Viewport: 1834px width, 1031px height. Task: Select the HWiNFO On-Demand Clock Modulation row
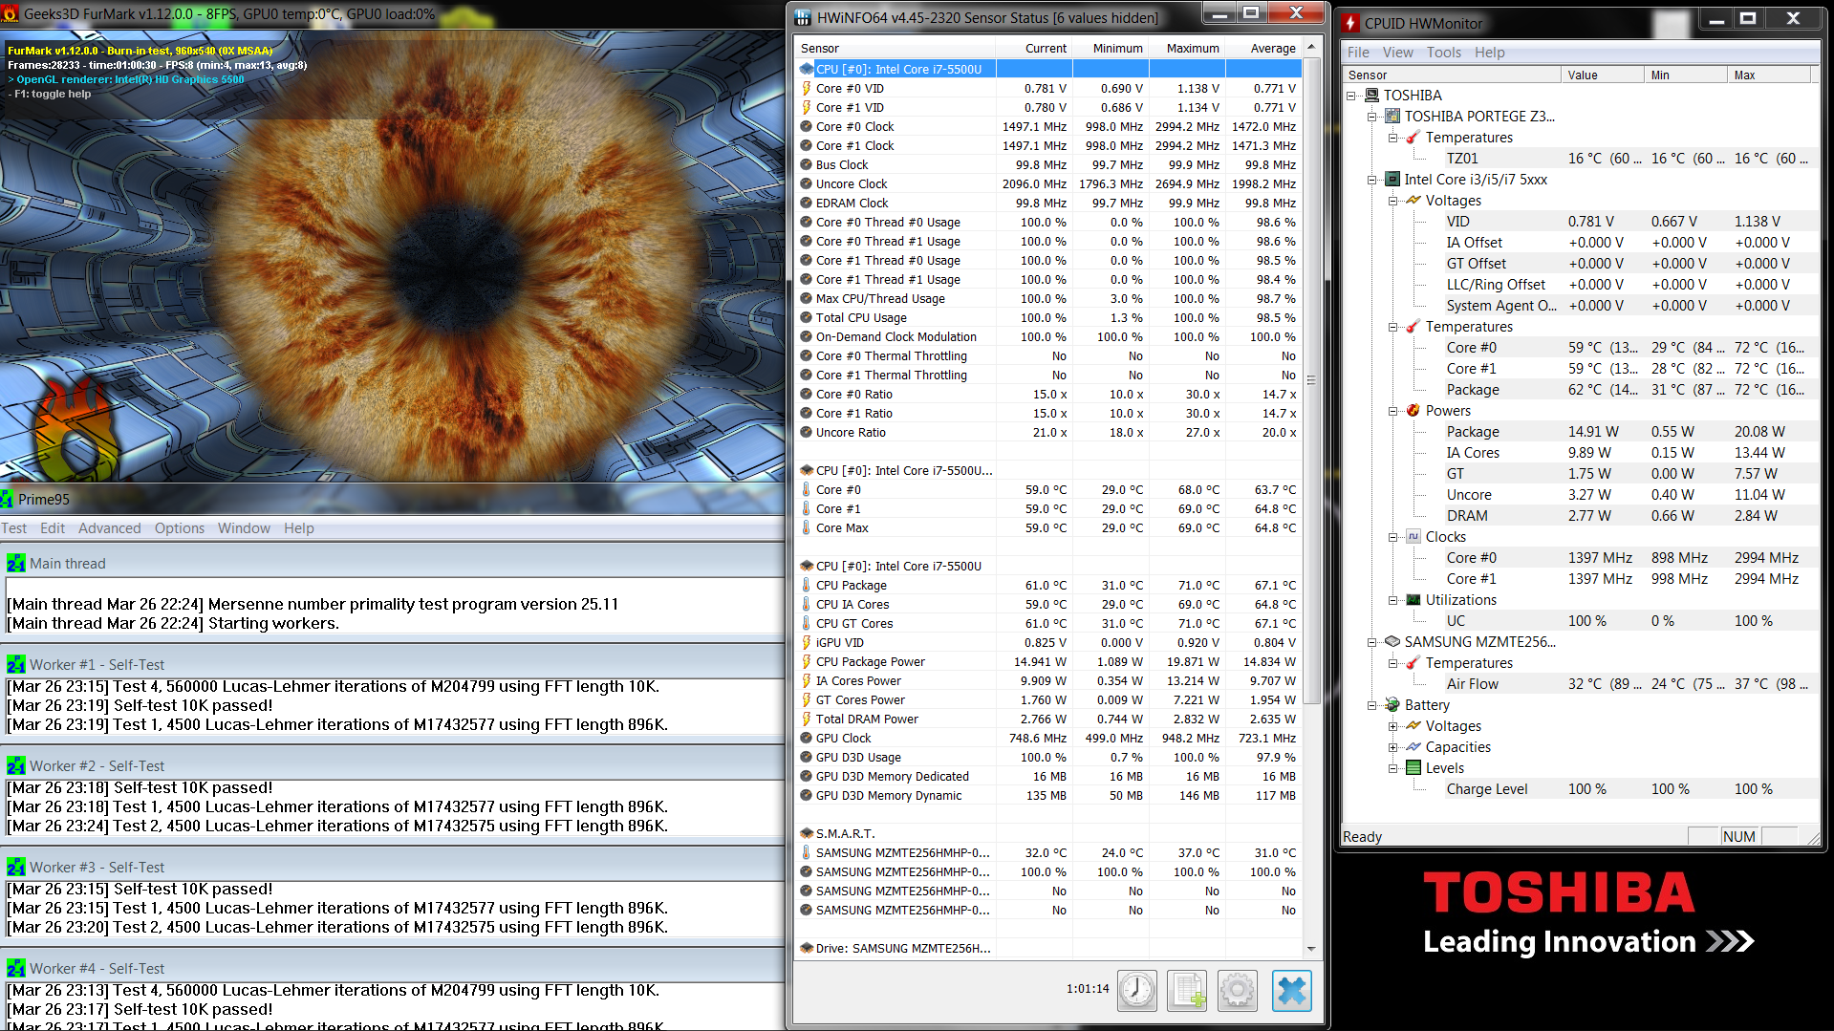(x=1048, y=336)
